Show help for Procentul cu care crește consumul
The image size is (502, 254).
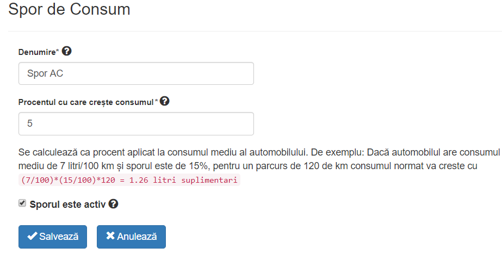click(165, 101)
